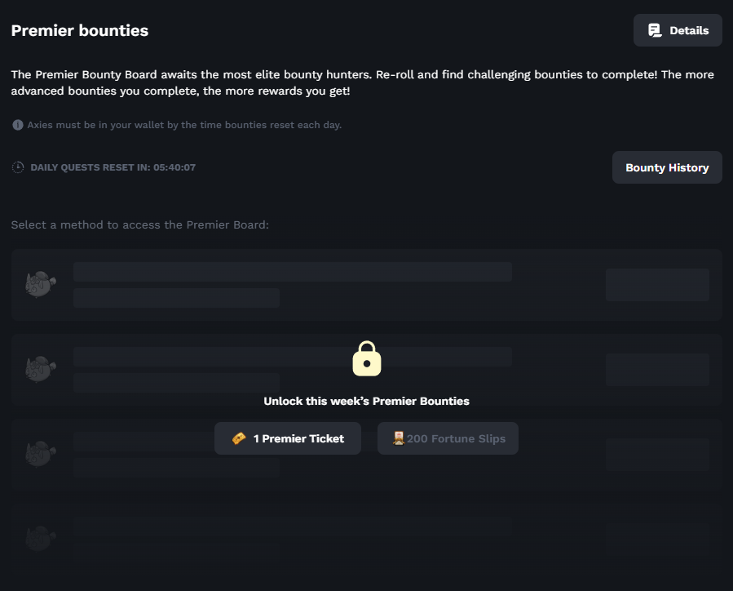Viewport: 733px width, 591px height.
Task: Click the yellow padlock icon
Action: (367, 358)
